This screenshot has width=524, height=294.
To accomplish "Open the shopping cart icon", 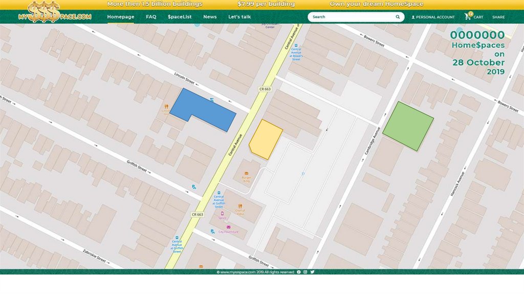I will tap(468, 16).
